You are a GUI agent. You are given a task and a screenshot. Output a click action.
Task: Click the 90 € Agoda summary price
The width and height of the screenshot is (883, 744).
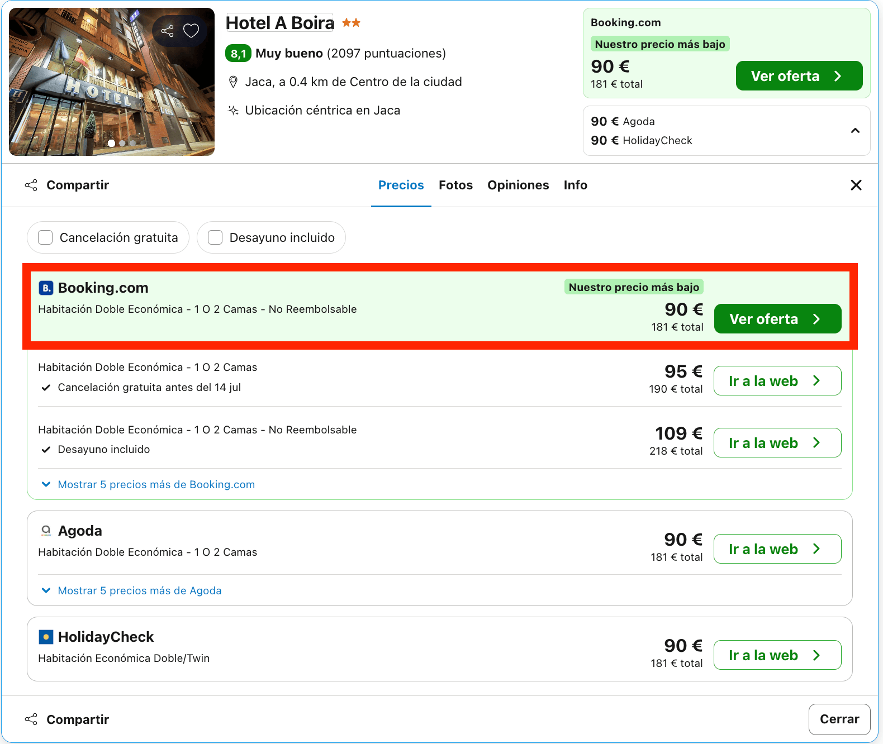623,121
